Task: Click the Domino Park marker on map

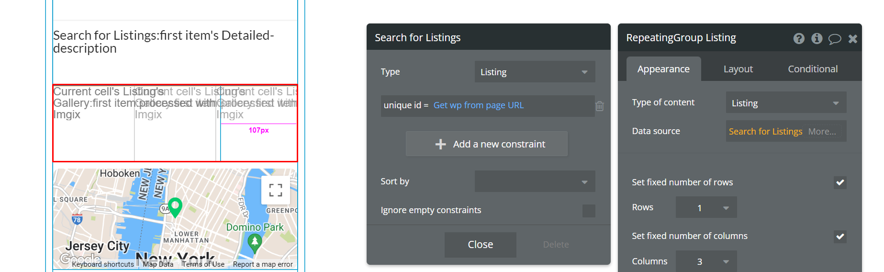Action: tap(255, 242)
